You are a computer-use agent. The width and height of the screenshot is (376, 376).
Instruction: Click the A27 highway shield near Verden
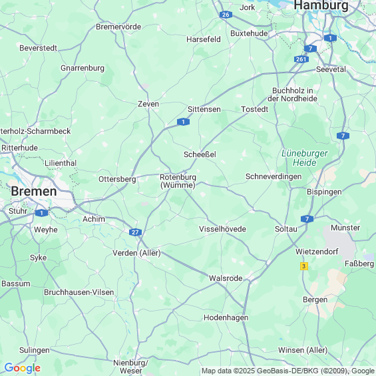coord(135,232)
